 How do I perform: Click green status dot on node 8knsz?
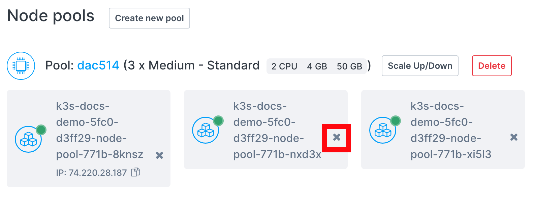[41, 130]
